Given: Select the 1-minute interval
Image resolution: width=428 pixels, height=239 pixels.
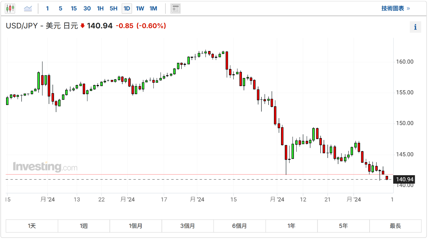Looking at the screenshot, I should [47, 8].
